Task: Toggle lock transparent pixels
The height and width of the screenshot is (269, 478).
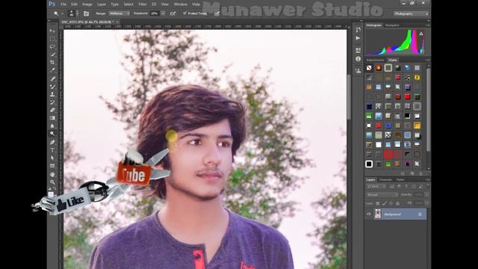Action: click(x=378, y=203)
